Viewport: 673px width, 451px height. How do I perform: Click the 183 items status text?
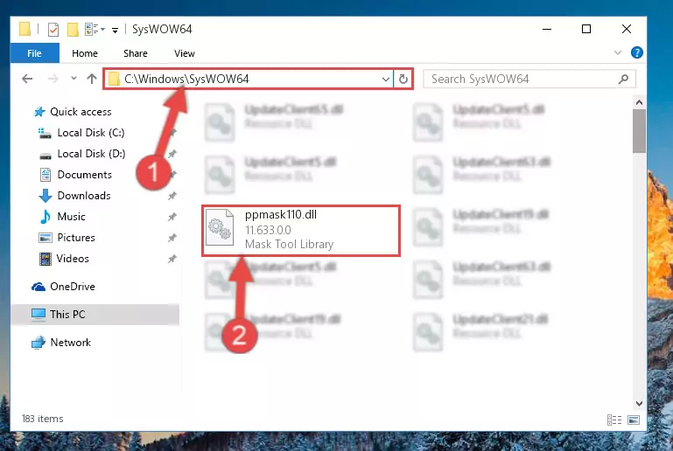(43, 419)
